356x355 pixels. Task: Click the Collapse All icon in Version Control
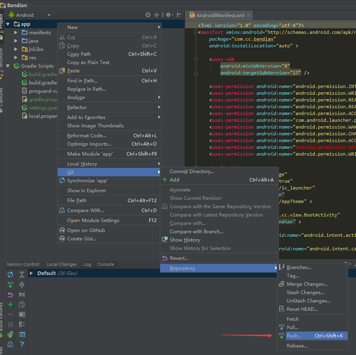(x=22, y=285)
